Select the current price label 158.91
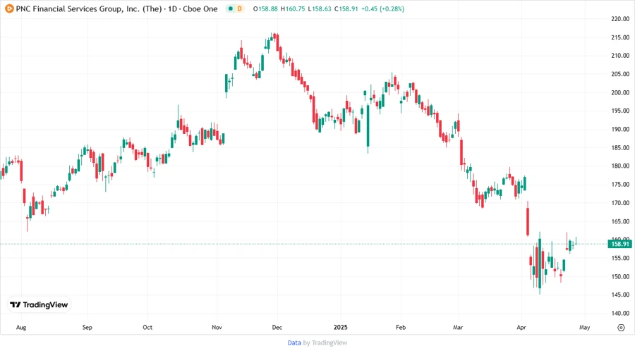The height and width of the screenshot is (351, 635). 620,244
